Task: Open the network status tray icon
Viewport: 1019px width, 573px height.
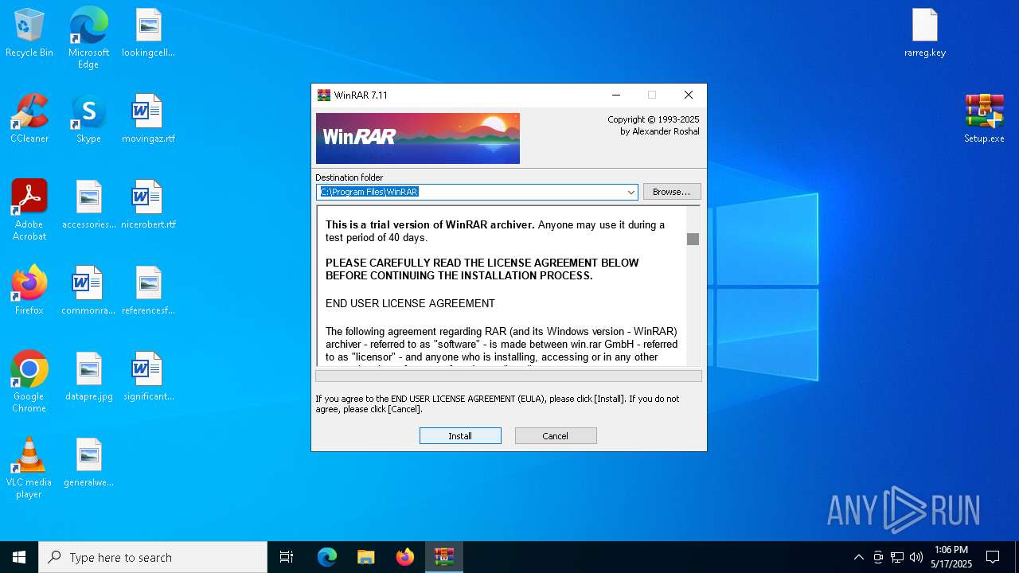Action: click(897, 557)
